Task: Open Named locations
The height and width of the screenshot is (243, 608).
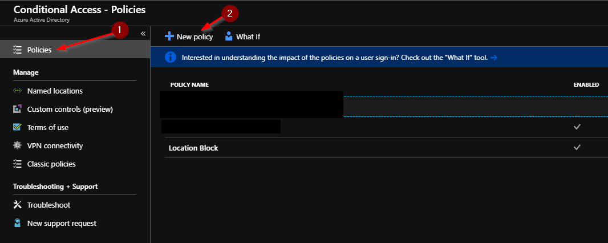Action: point(55,91)
